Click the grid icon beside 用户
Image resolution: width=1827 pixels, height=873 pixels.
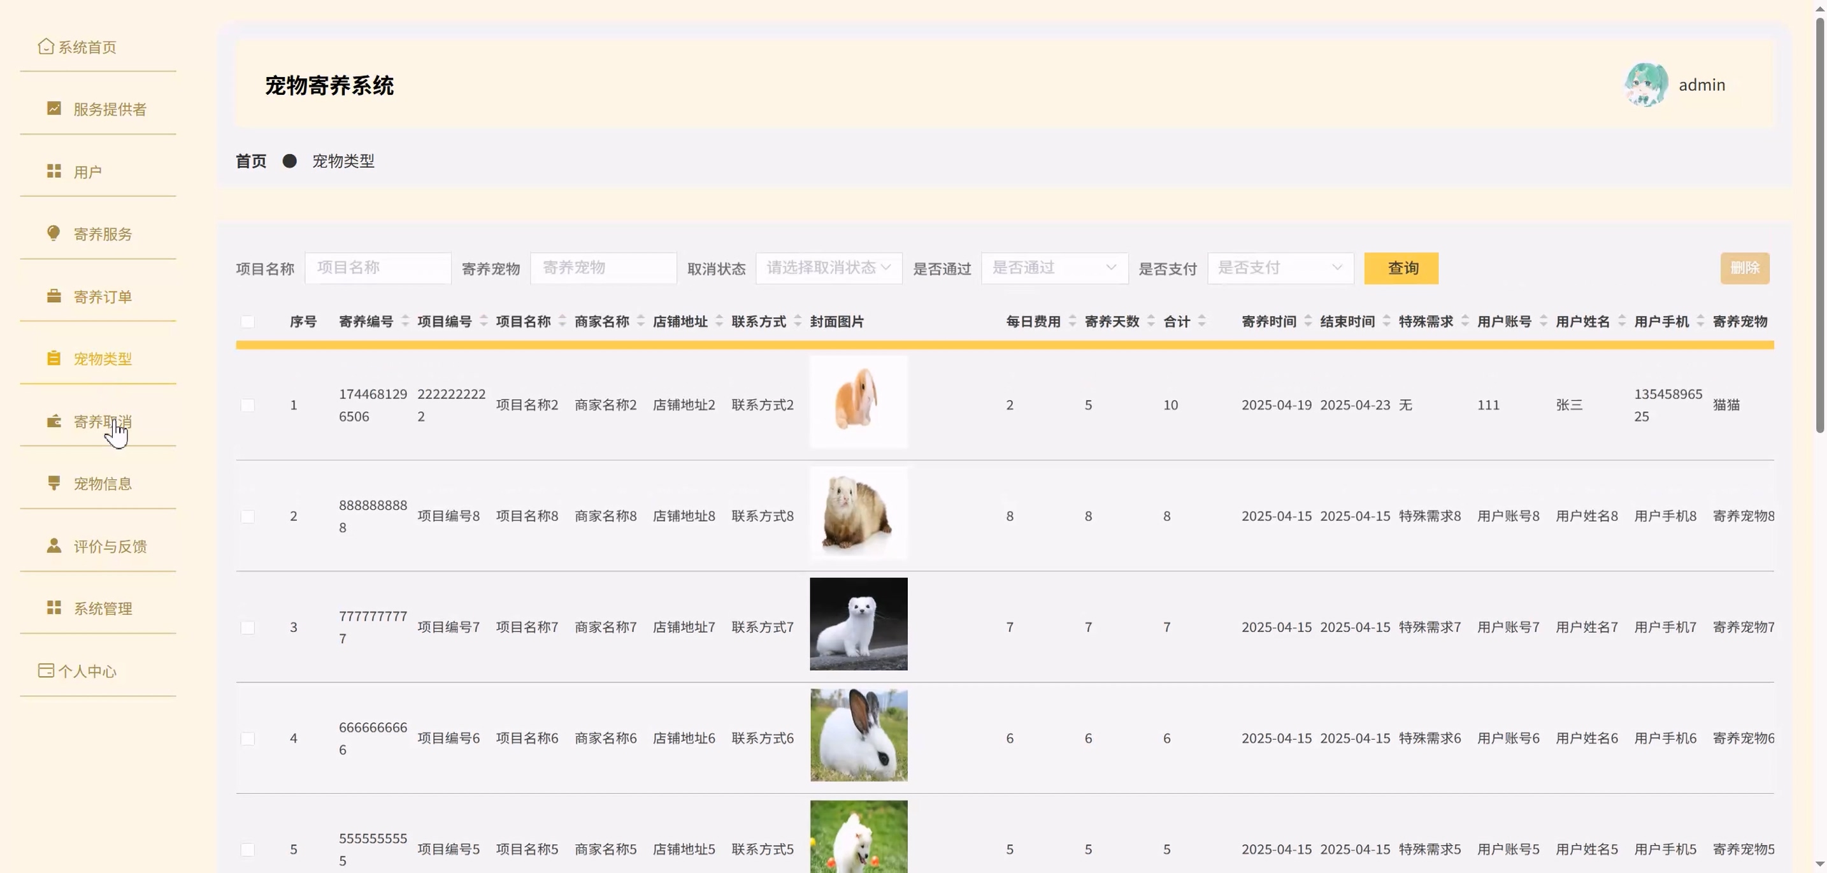(54, 171)
